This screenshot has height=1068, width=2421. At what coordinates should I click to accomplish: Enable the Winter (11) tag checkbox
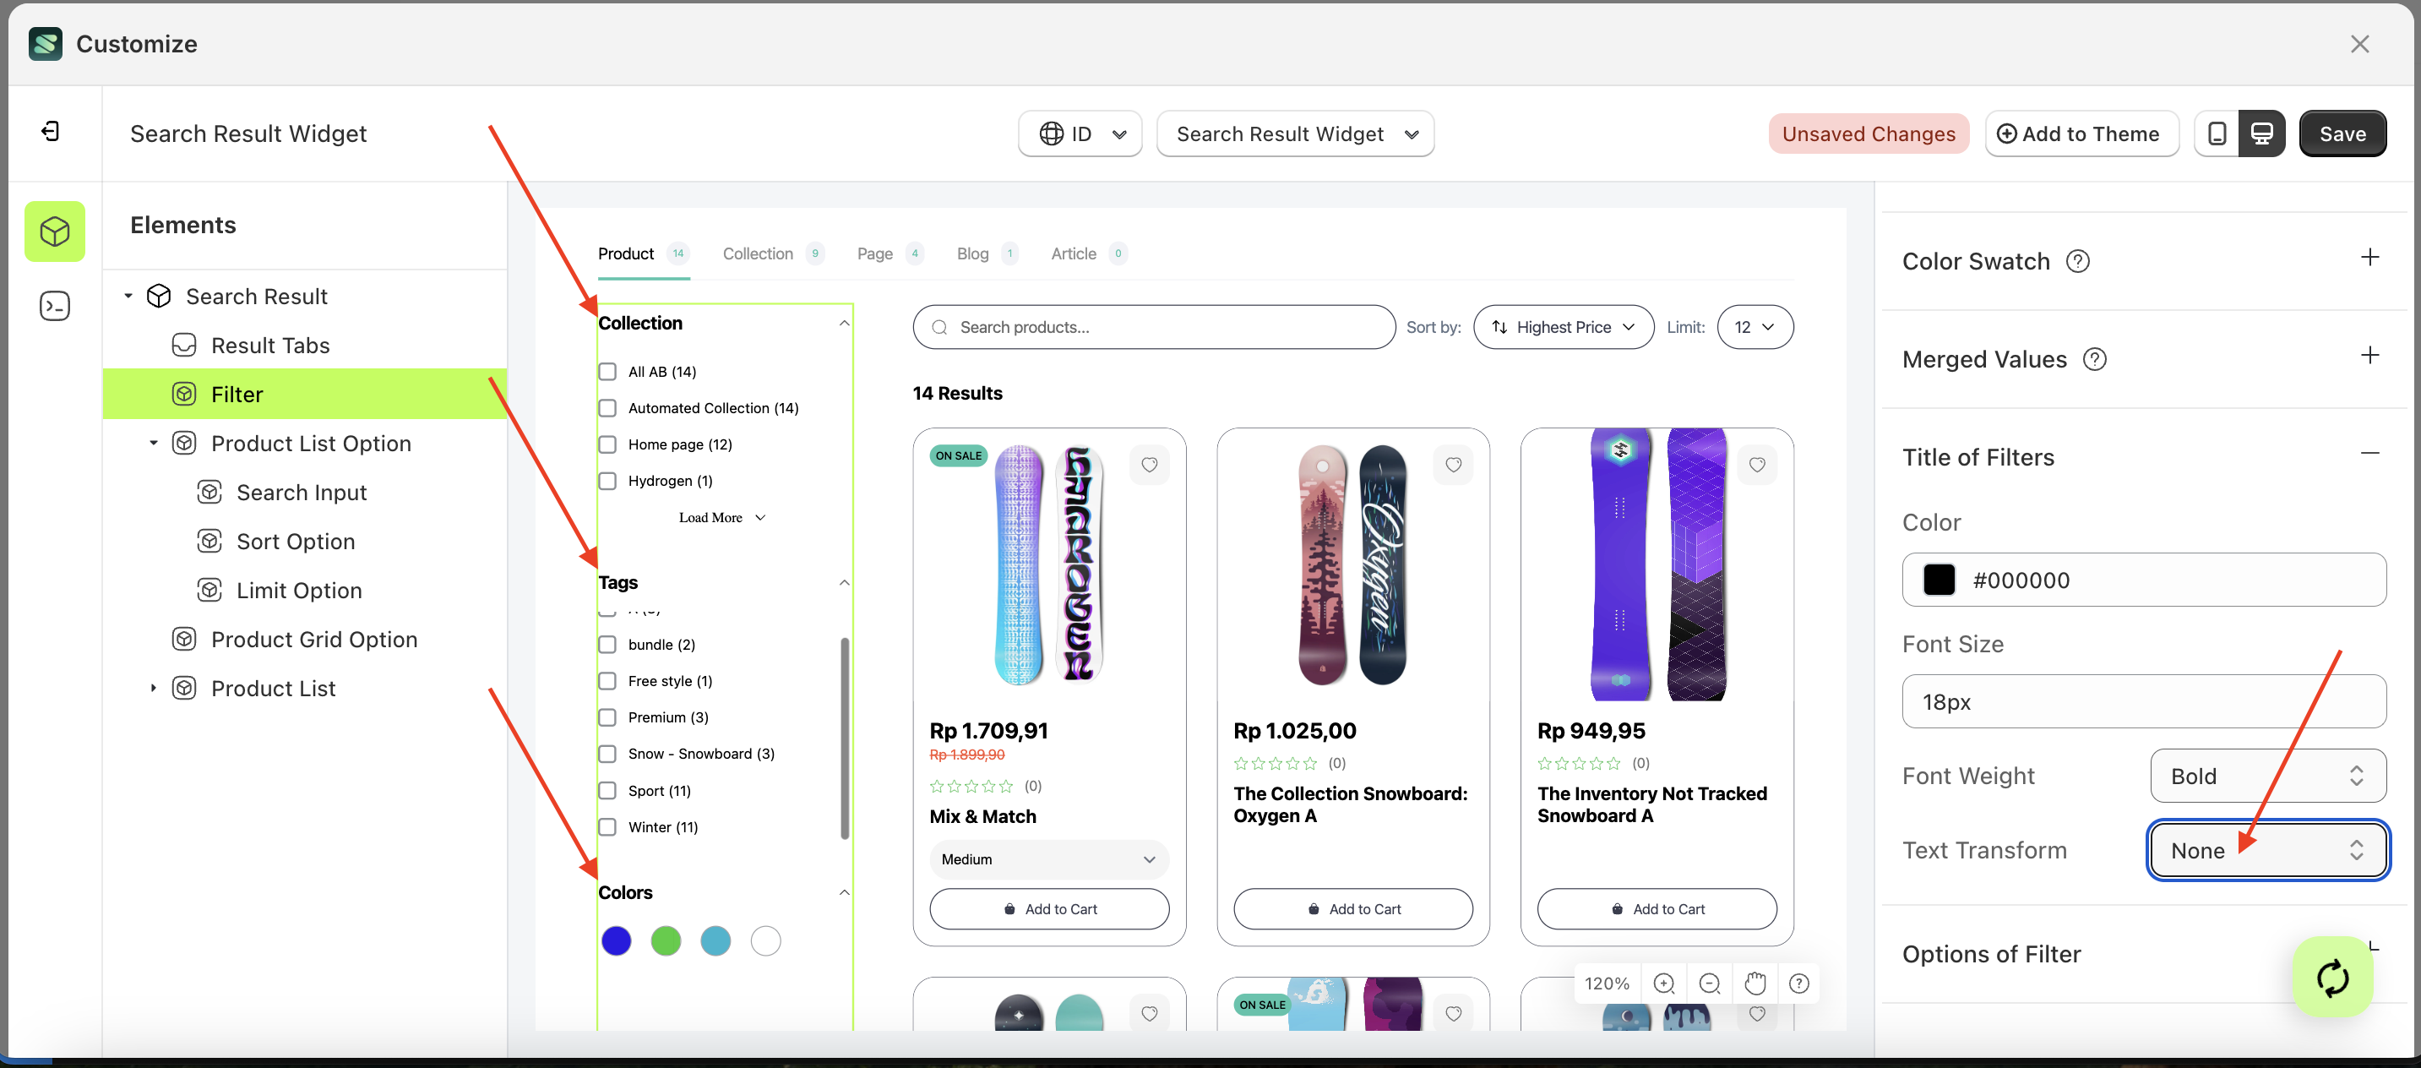point(607,826)
